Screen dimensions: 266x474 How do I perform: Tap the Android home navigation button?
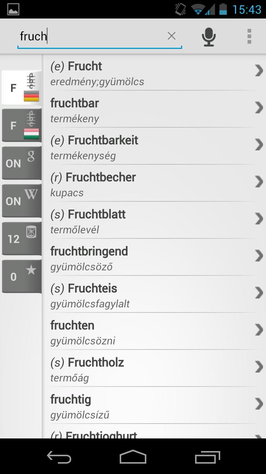133,457
